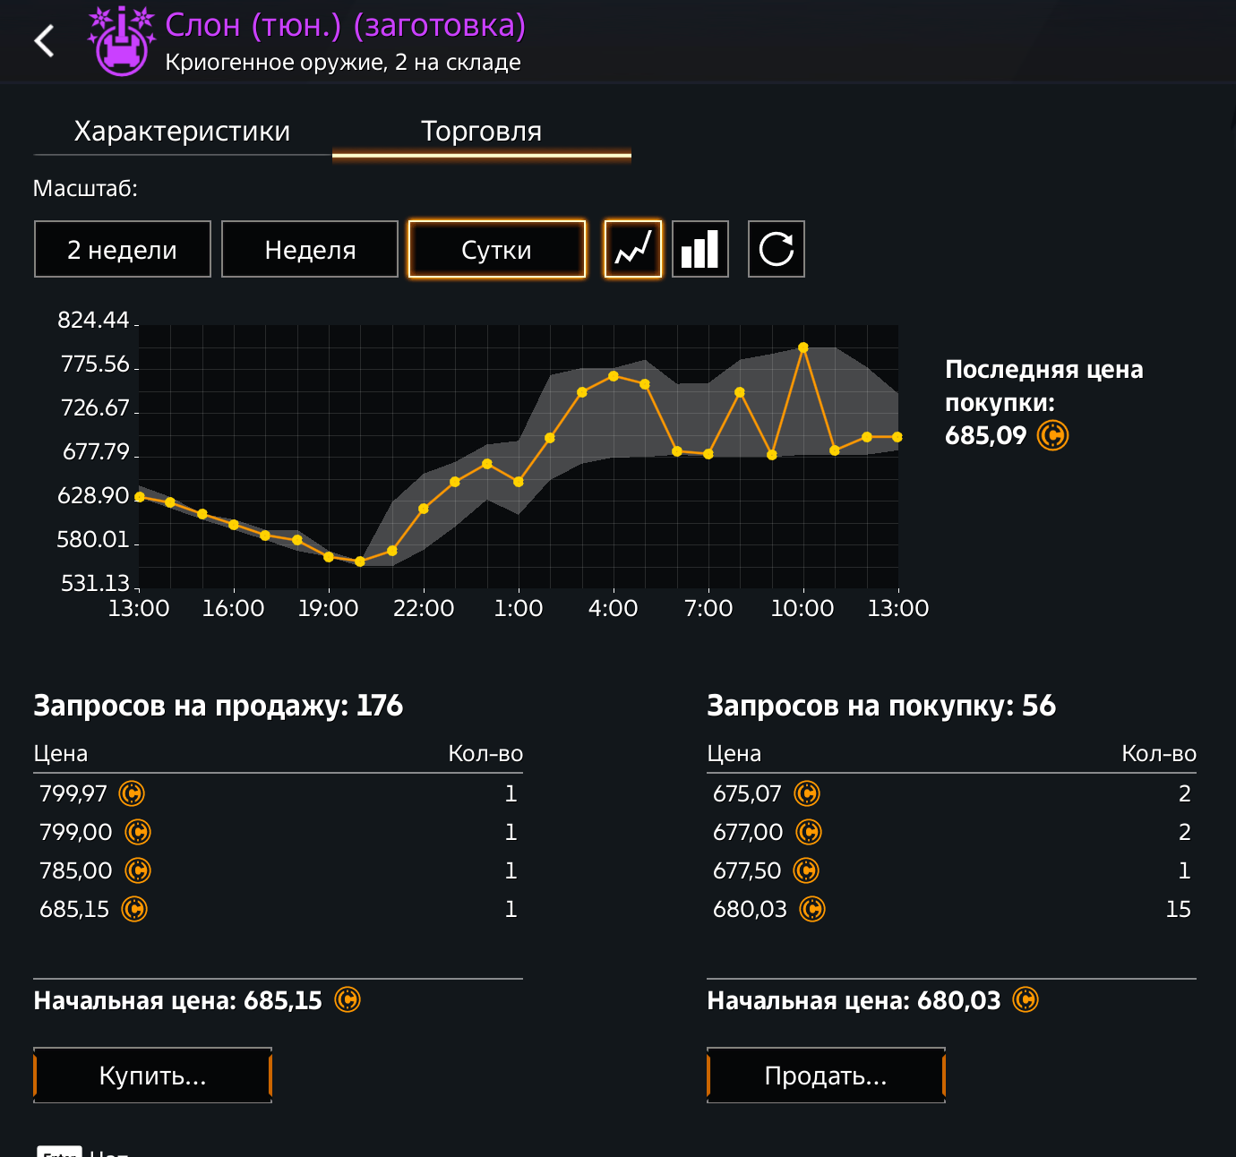Select sell offer priced 785,00
Image resolution: width=1236 pixels, height=1157 pixels.
(278, 870)
